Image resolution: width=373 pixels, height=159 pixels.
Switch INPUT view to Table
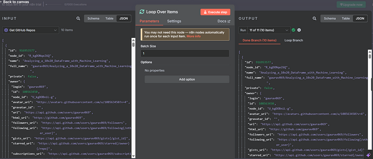[109, 19]
